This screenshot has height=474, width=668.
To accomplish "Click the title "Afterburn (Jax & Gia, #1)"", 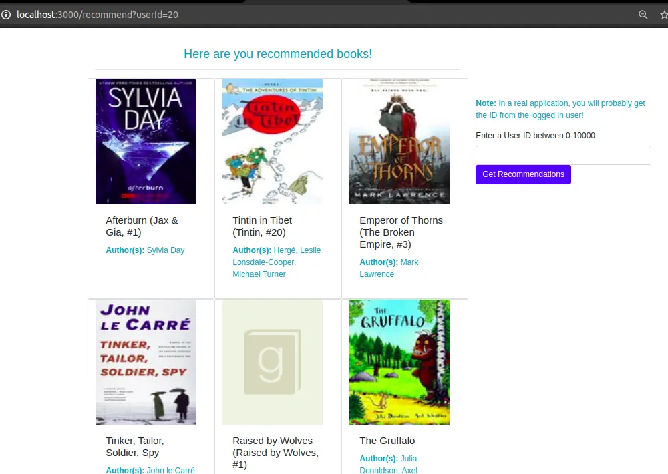I will (x=142, y=226).
